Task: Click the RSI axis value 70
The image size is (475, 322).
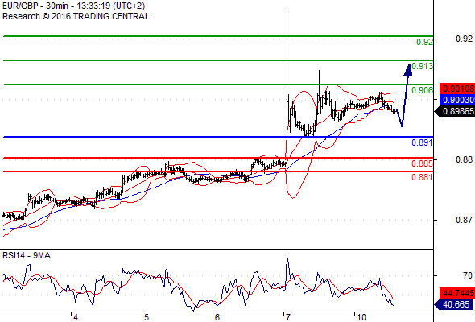Action: 468,275
